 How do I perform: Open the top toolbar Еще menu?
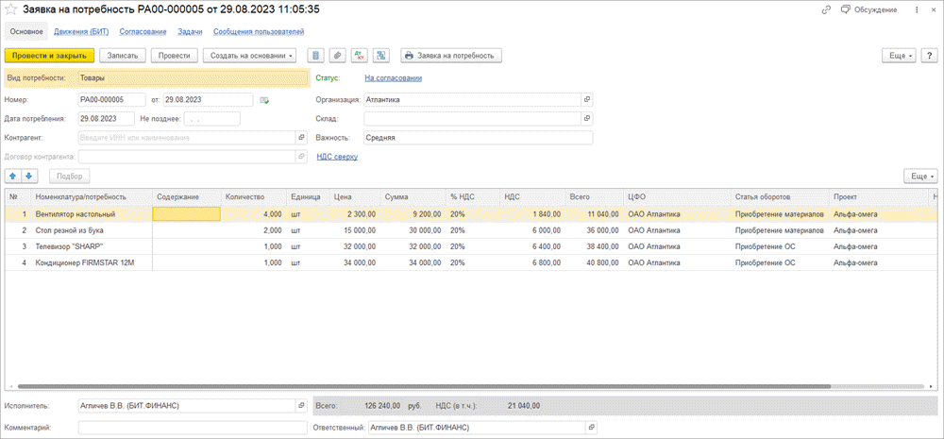click(898, 56)
